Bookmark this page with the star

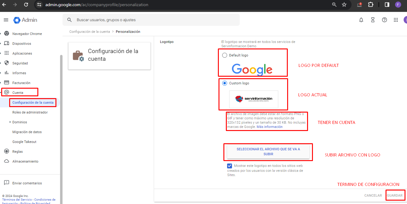click(344, 5)
